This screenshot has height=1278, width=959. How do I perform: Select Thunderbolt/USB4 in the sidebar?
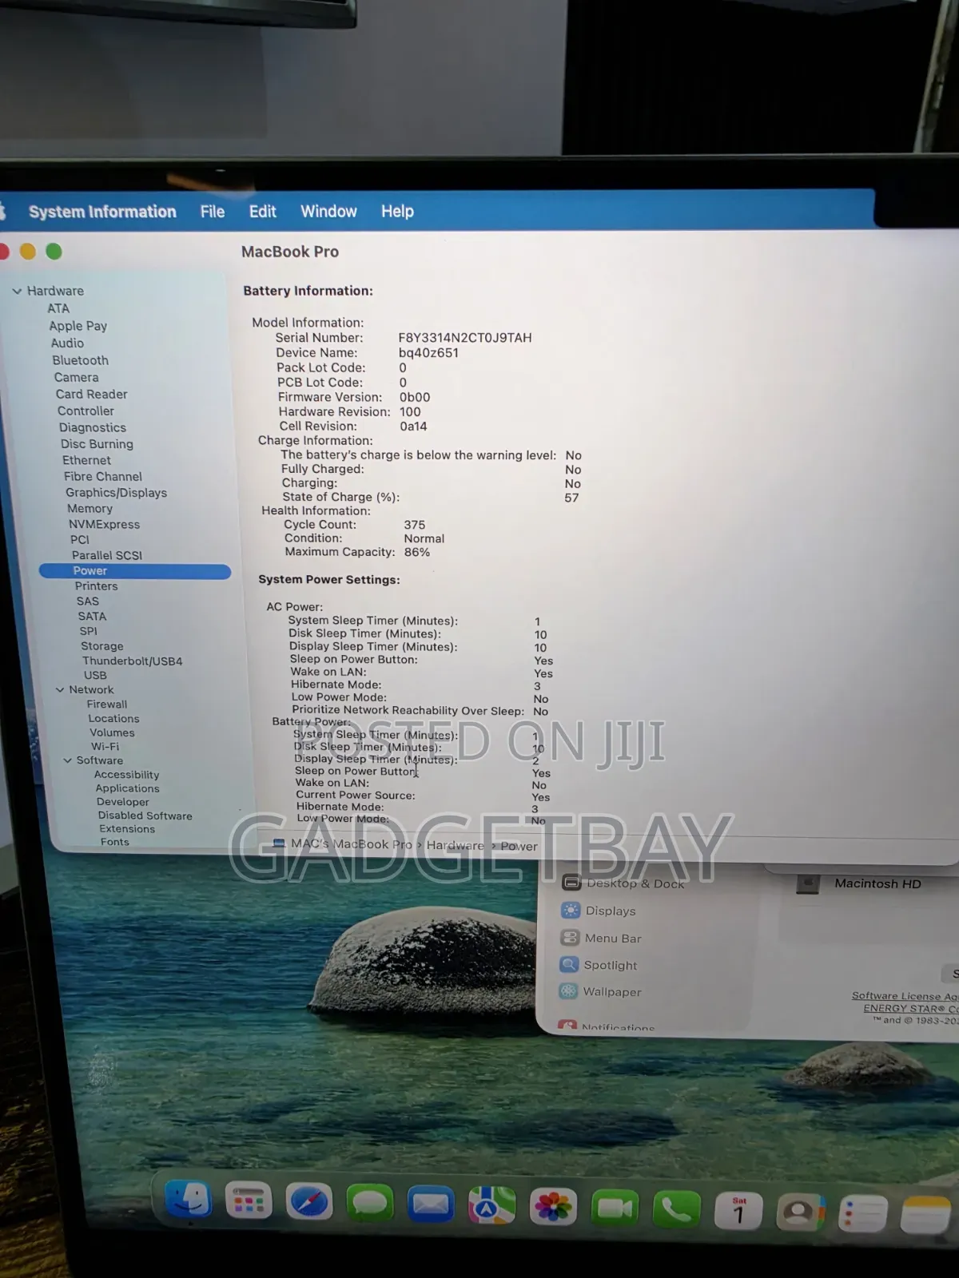132,661
